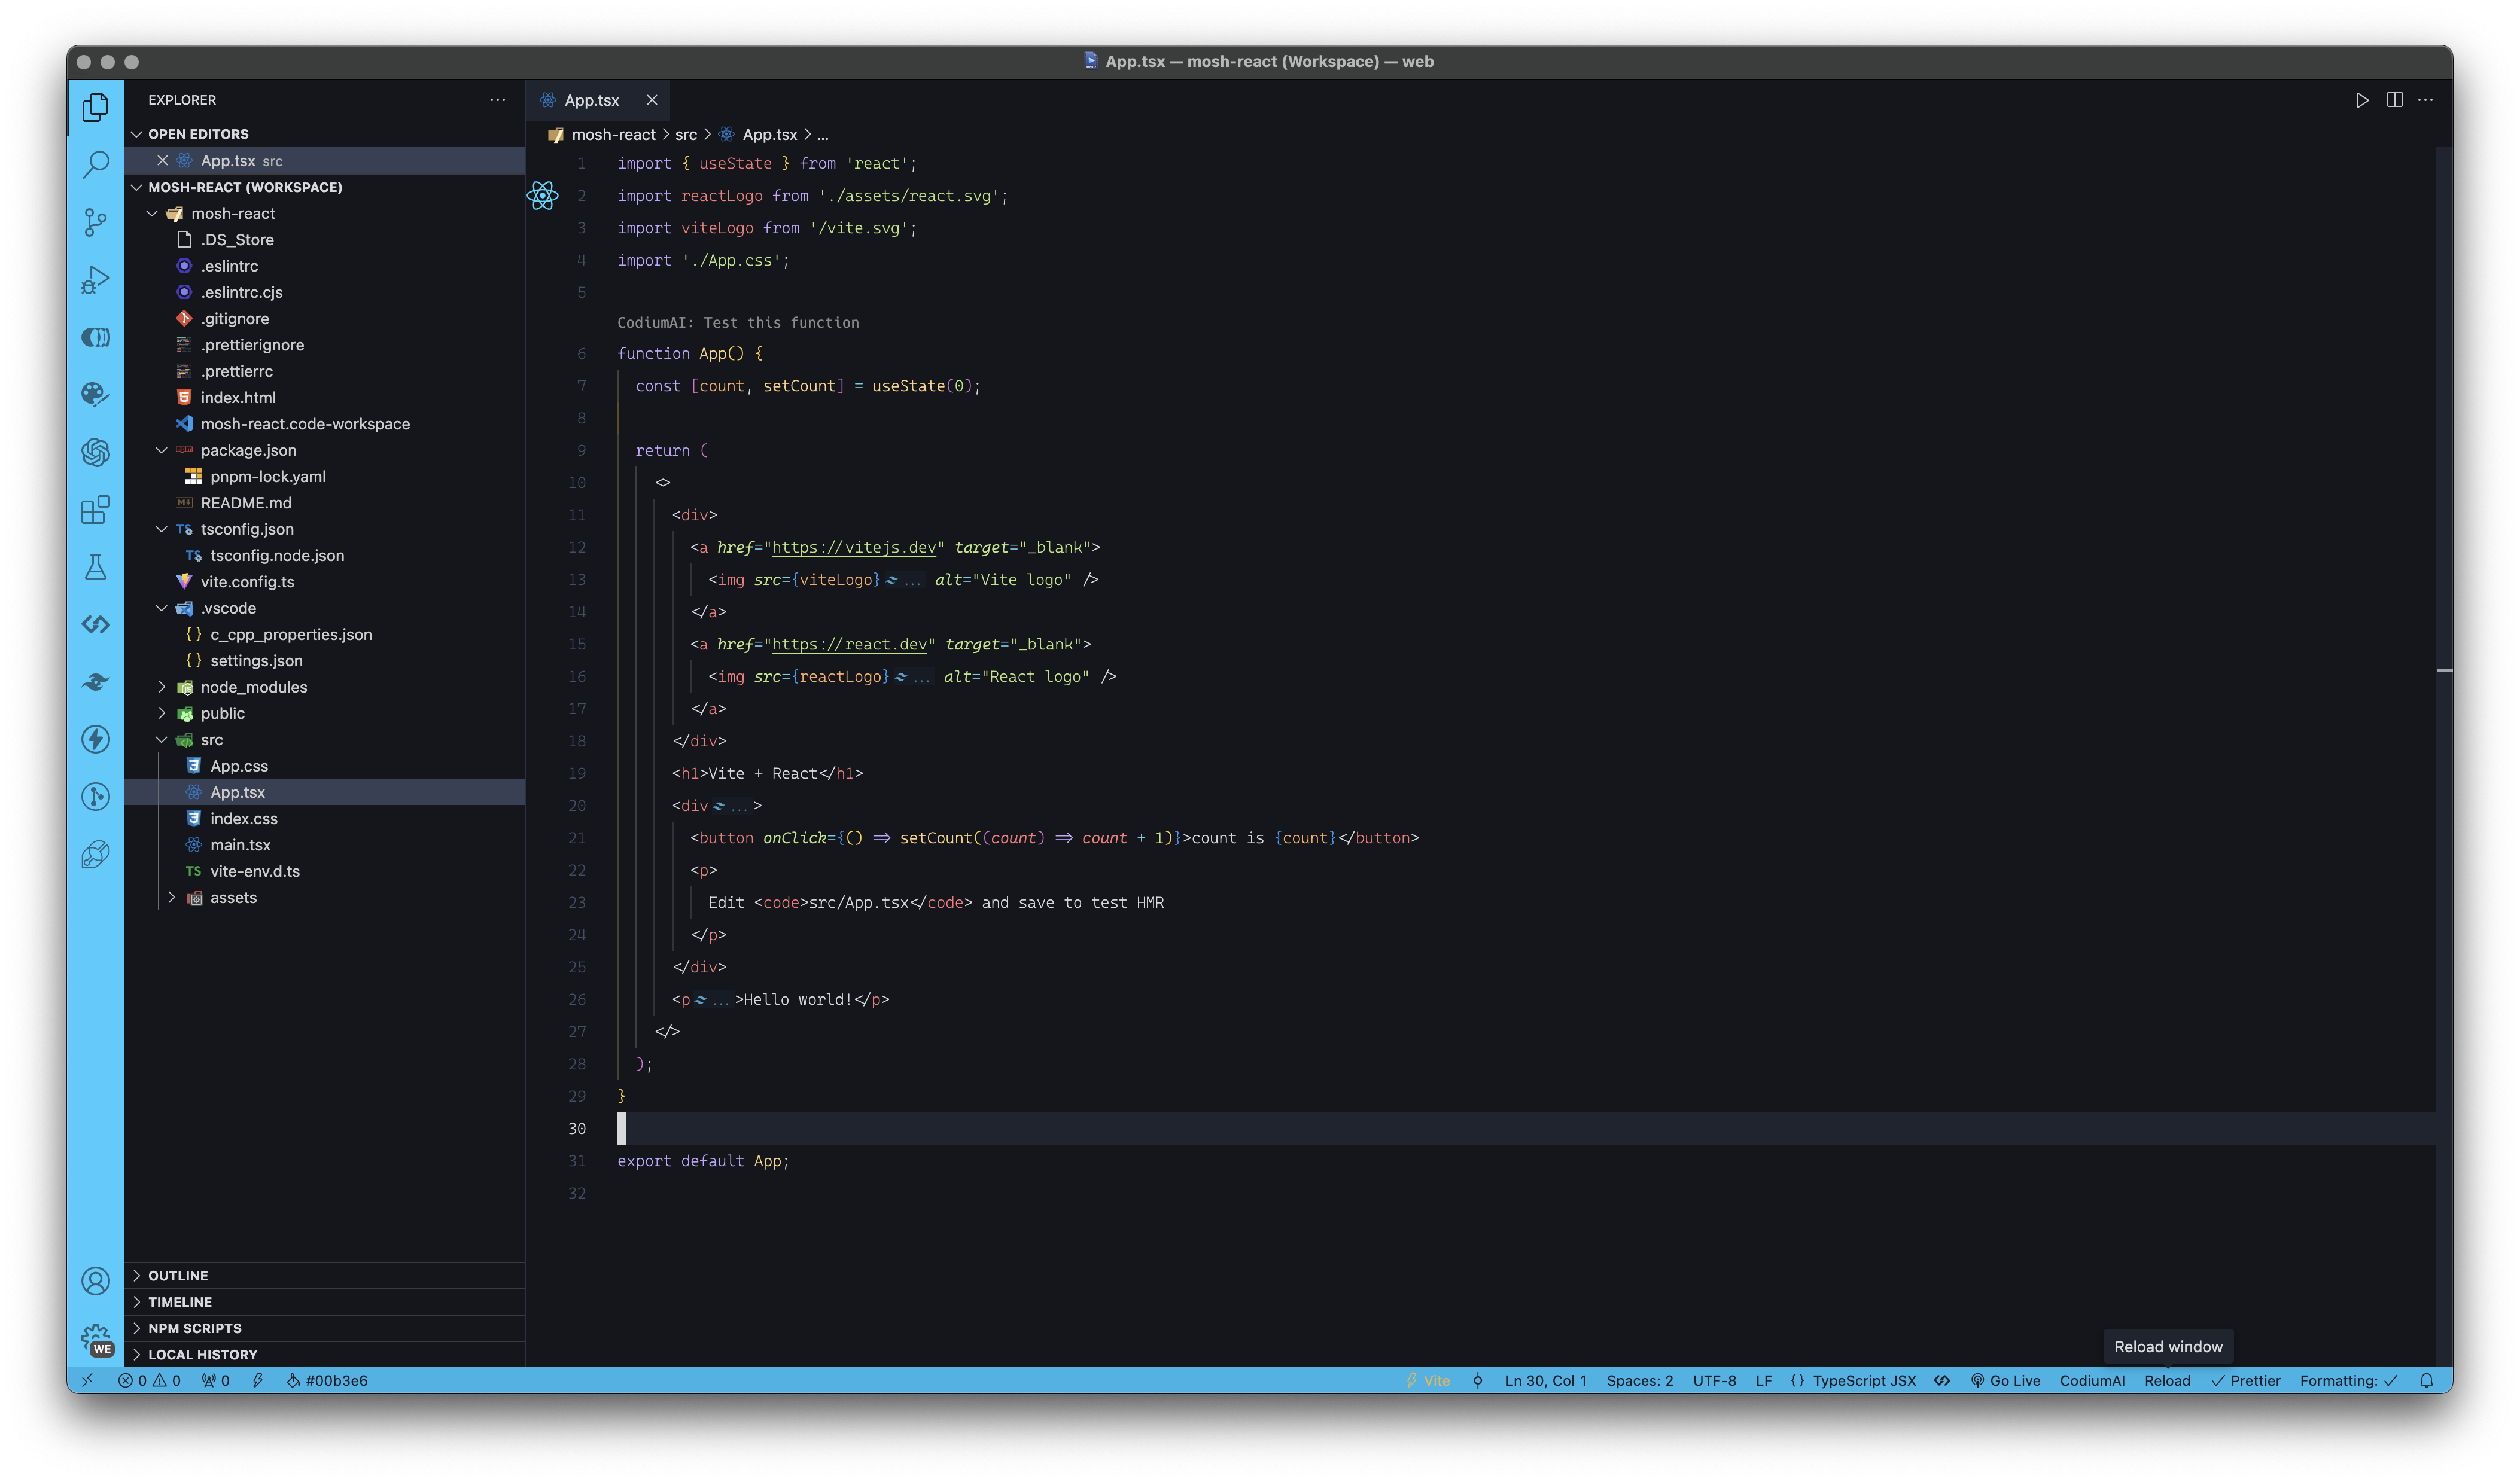Open the Source Control view
The image size is (2520, 1482).
95,222
